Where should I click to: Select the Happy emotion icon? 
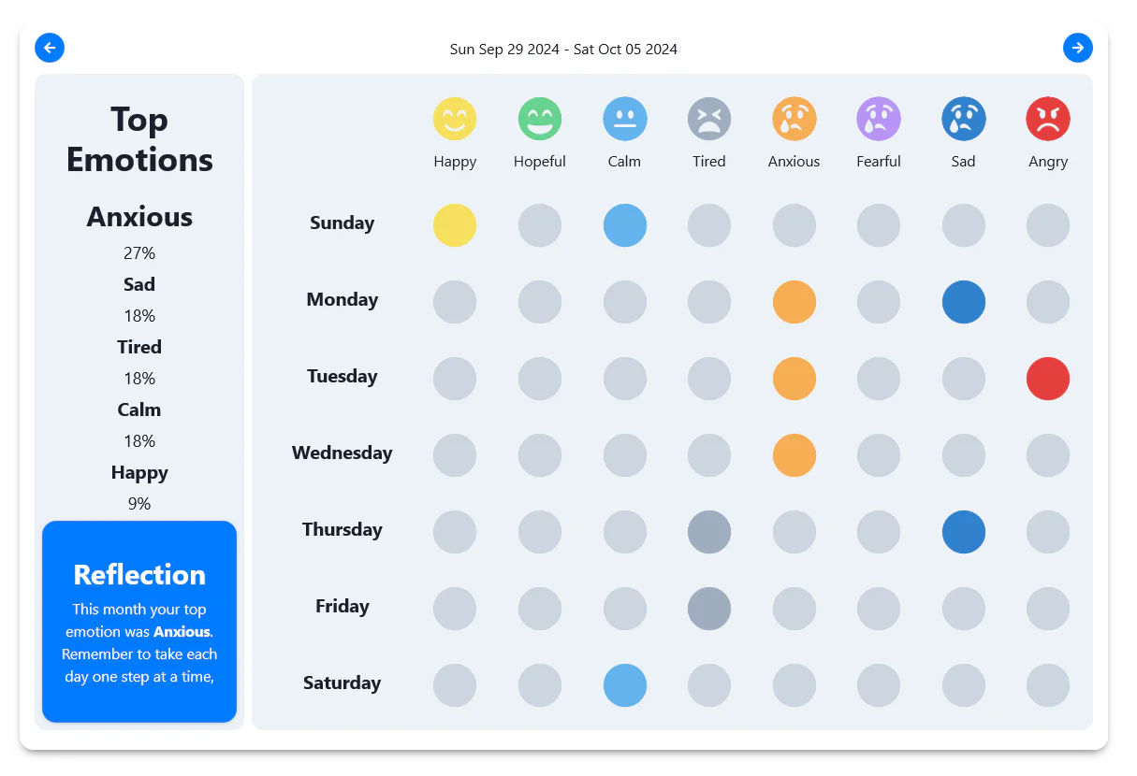(455, 119)
